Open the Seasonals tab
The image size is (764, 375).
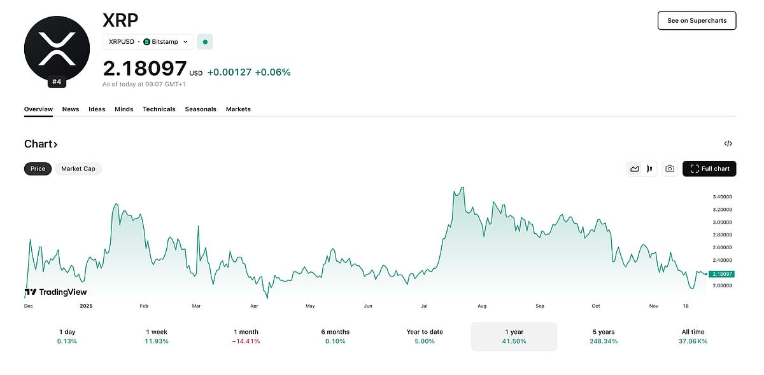tap(201, 109)
